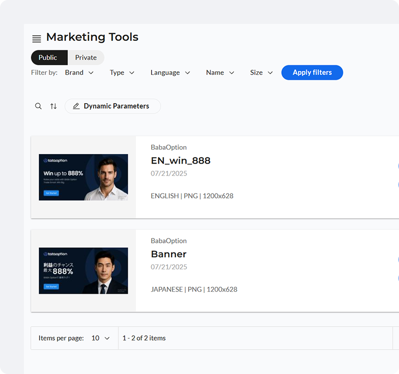Image resolution: width=399 pixels, height=374 pixels.
Task: Expand the Language filter dropdown
Action: coord(170,72)
